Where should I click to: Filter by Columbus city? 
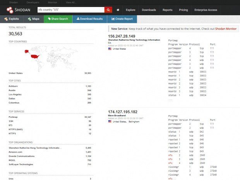tap(14, 103)
